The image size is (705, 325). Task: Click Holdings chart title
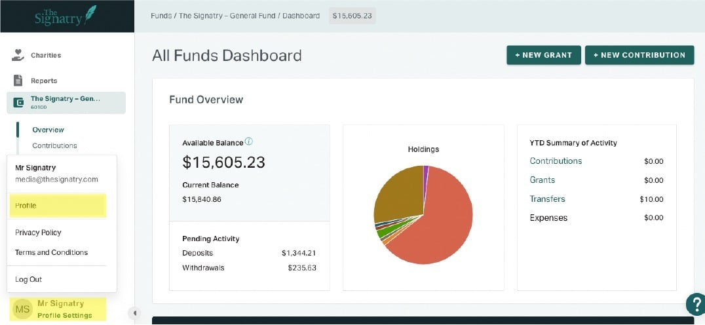coord(423,149)
